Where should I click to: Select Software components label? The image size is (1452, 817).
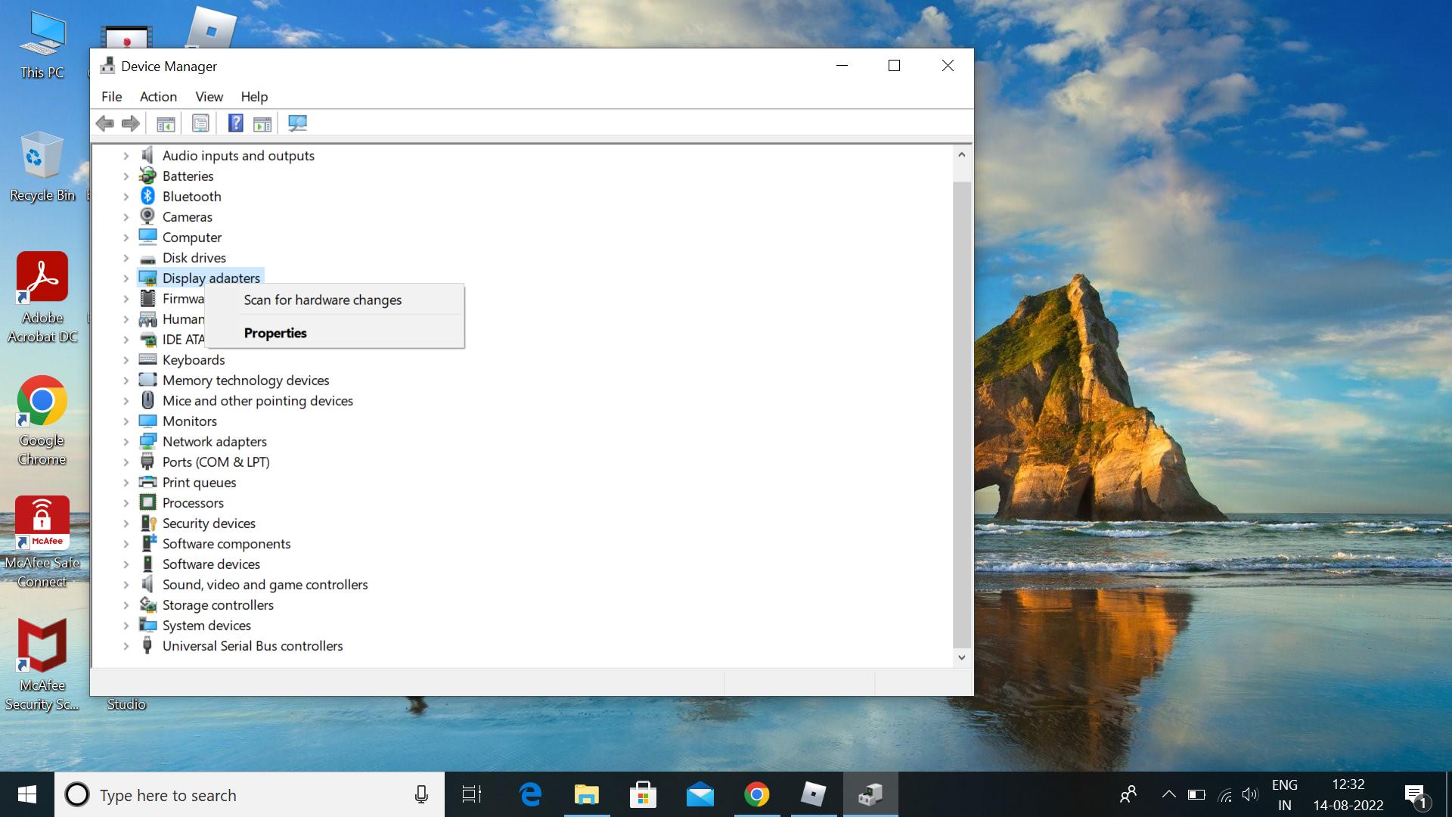click(x=226, y=543)
